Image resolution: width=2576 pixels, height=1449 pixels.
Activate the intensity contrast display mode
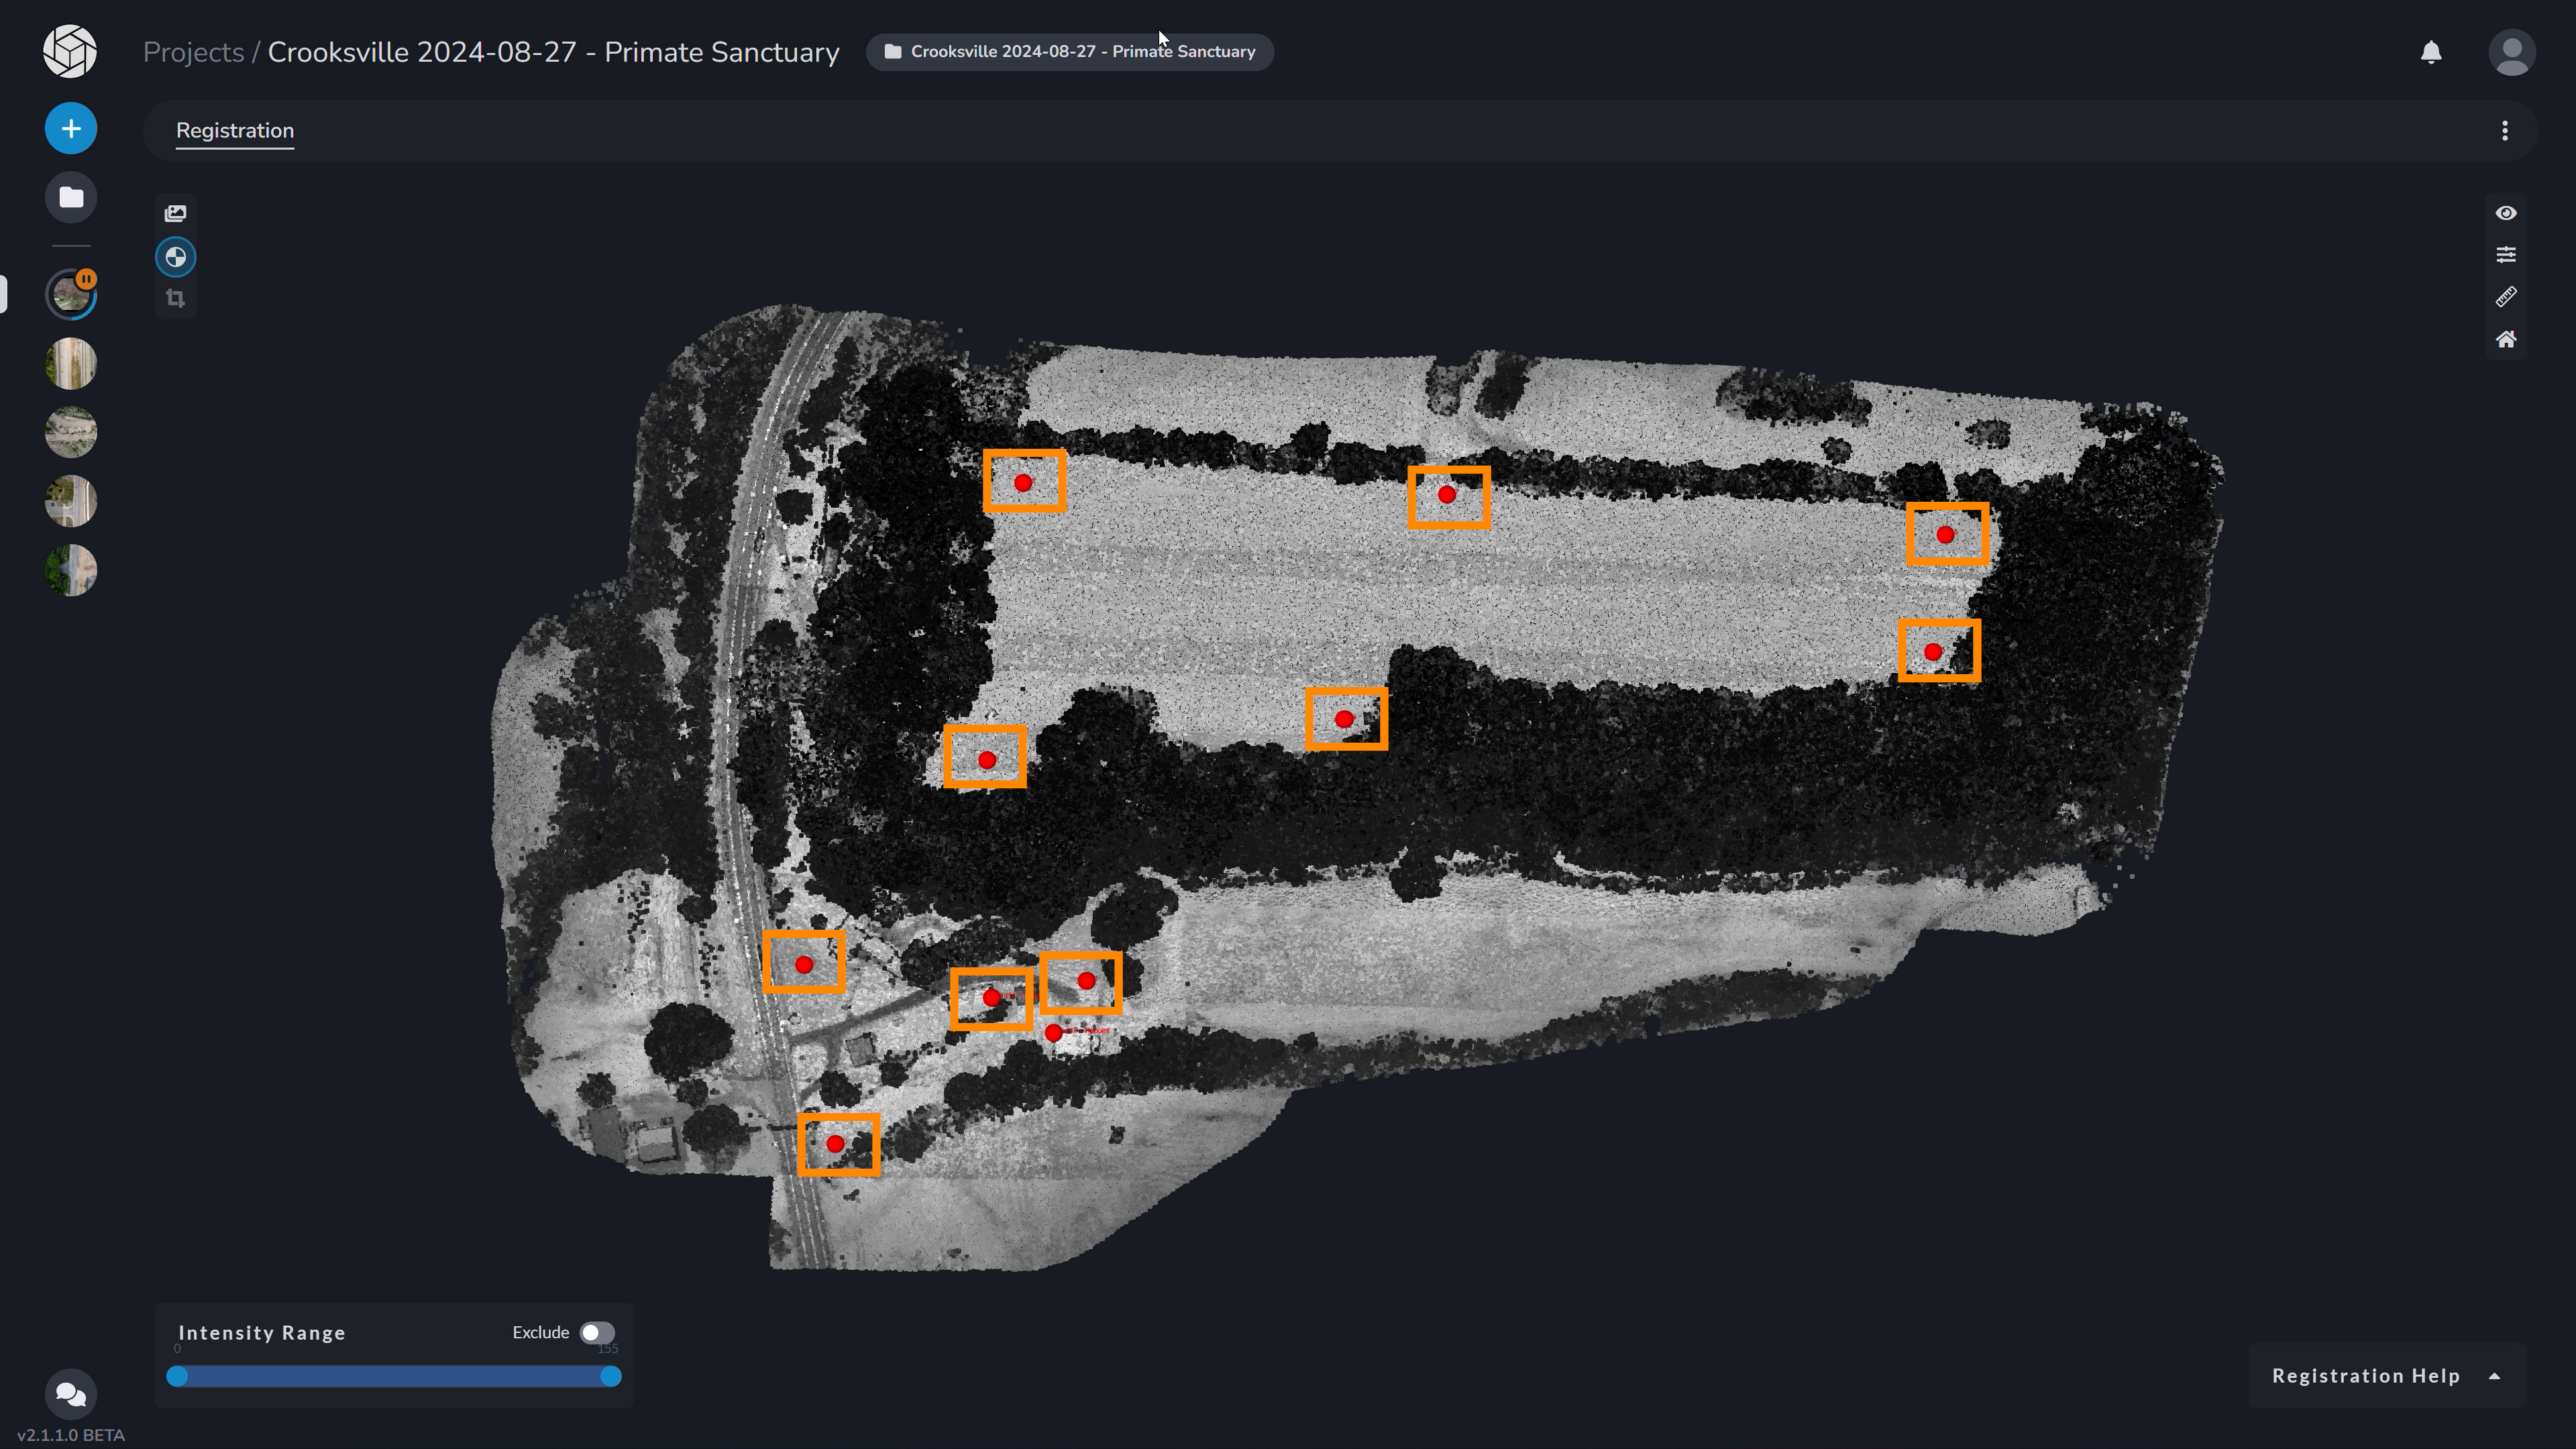click(x=175, y=256)
